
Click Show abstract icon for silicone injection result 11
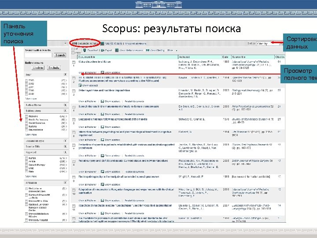(x=103, y=213)
